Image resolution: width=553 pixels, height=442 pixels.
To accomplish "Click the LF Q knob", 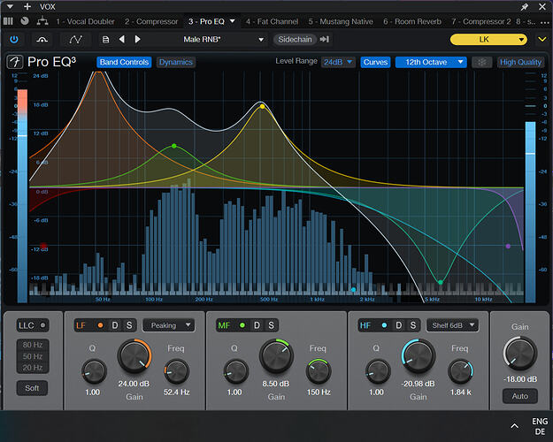I will (x=94, y=371).
